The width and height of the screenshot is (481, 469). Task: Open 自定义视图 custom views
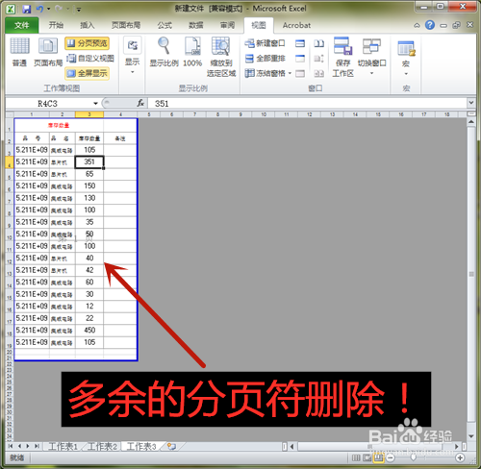click(x=90, y=59)
